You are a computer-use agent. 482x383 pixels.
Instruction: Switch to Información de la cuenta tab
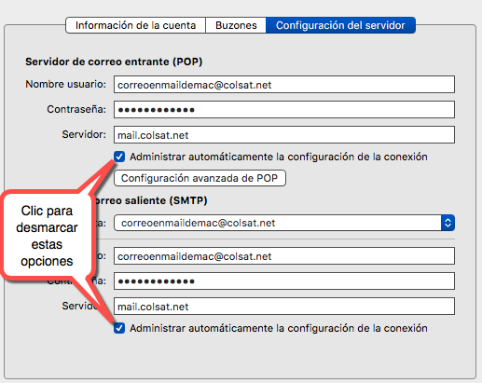[135, 25]
